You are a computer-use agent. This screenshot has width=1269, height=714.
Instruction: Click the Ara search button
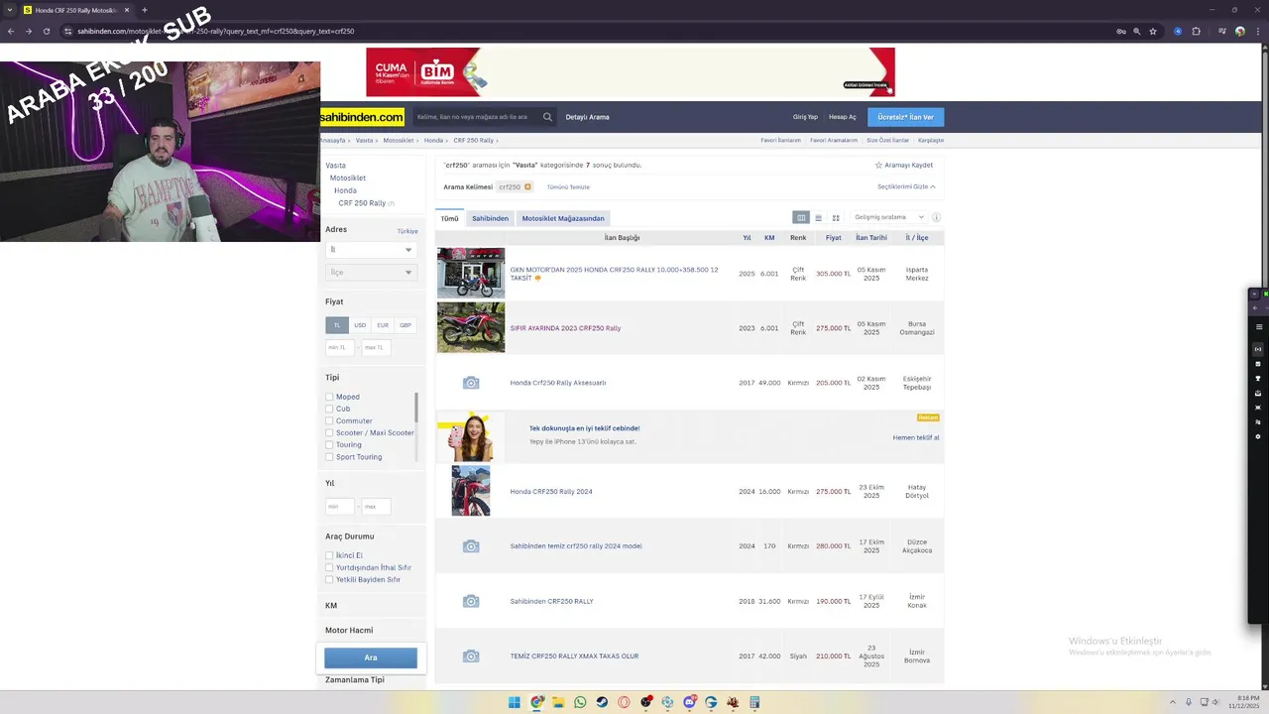click(x=371, y=657)
